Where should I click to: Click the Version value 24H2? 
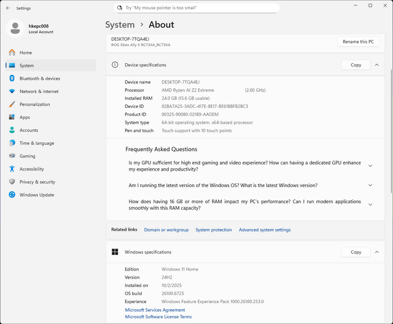pos(166,277)
